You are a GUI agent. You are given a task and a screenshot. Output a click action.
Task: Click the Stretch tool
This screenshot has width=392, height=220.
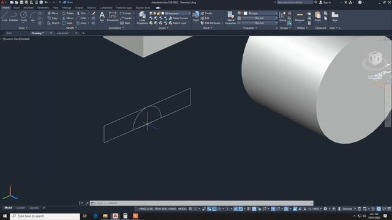pyautogui.click(x=53, y=23)
